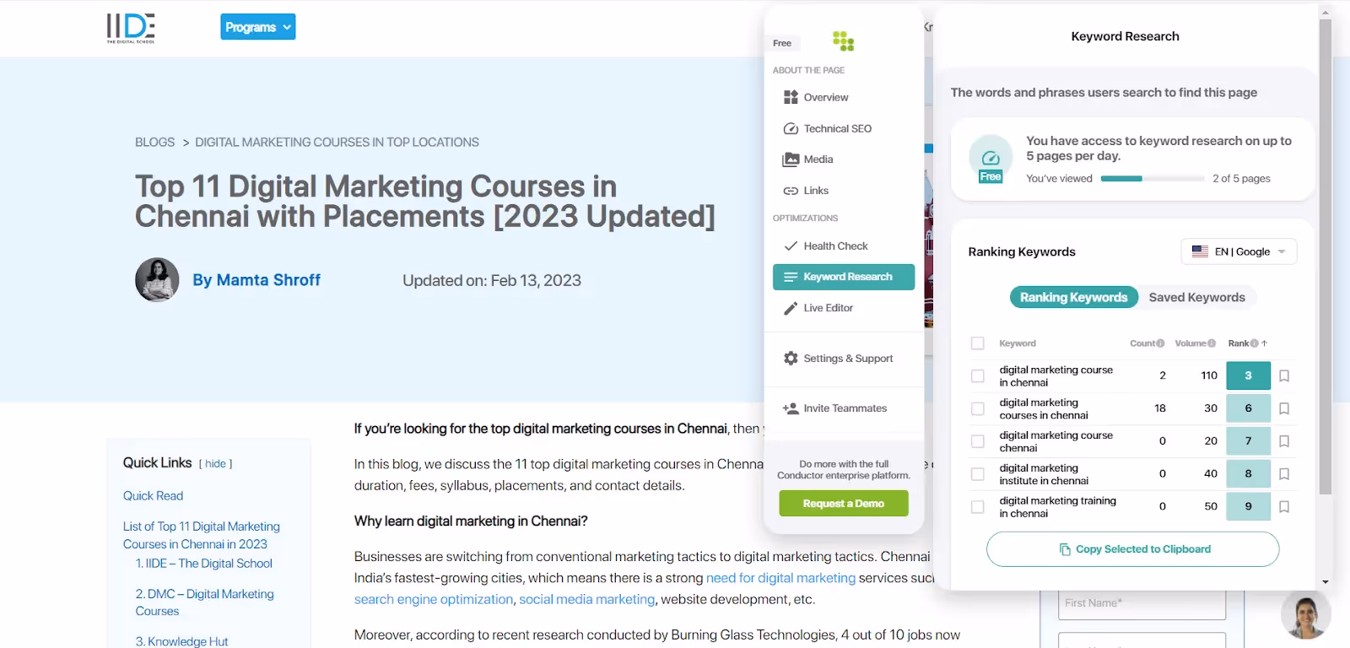Switch to the Ranking Keywords tab

[1073, 297]
